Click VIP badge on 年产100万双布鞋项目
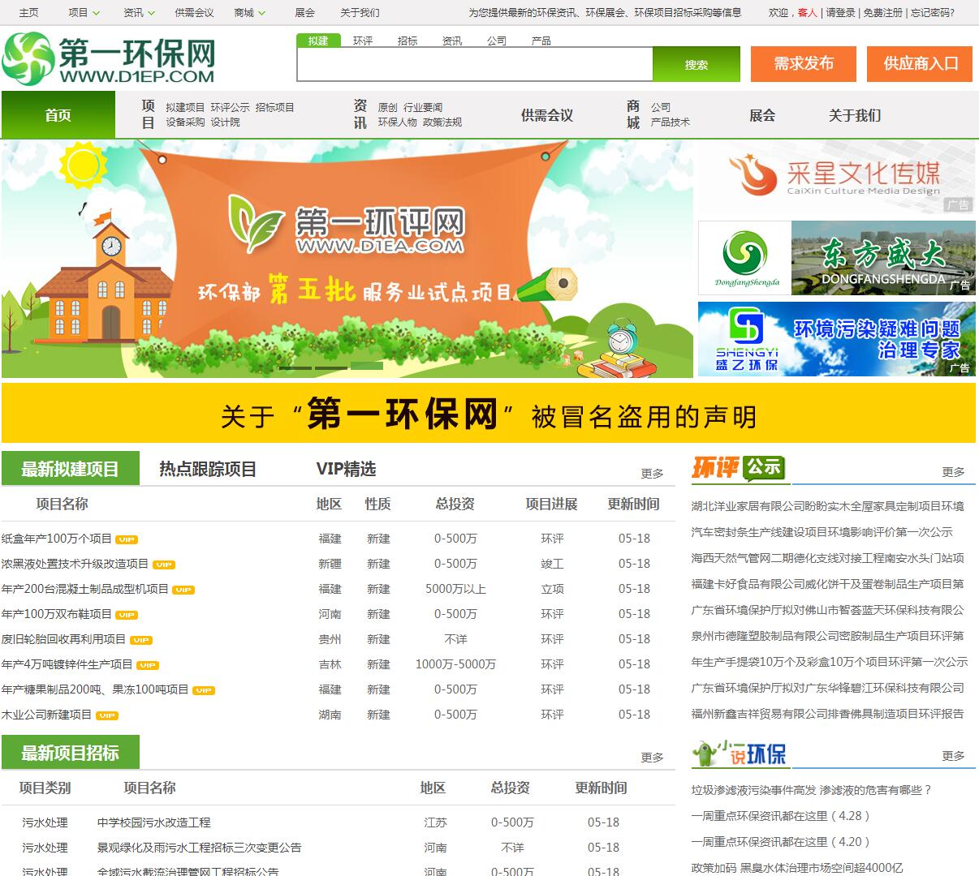 coord(127,615)
